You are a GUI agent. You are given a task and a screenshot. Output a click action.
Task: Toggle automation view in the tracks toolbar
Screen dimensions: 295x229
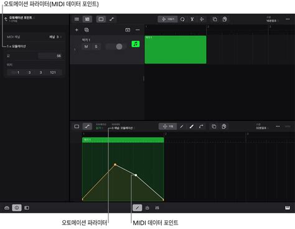tap(111, 19)
